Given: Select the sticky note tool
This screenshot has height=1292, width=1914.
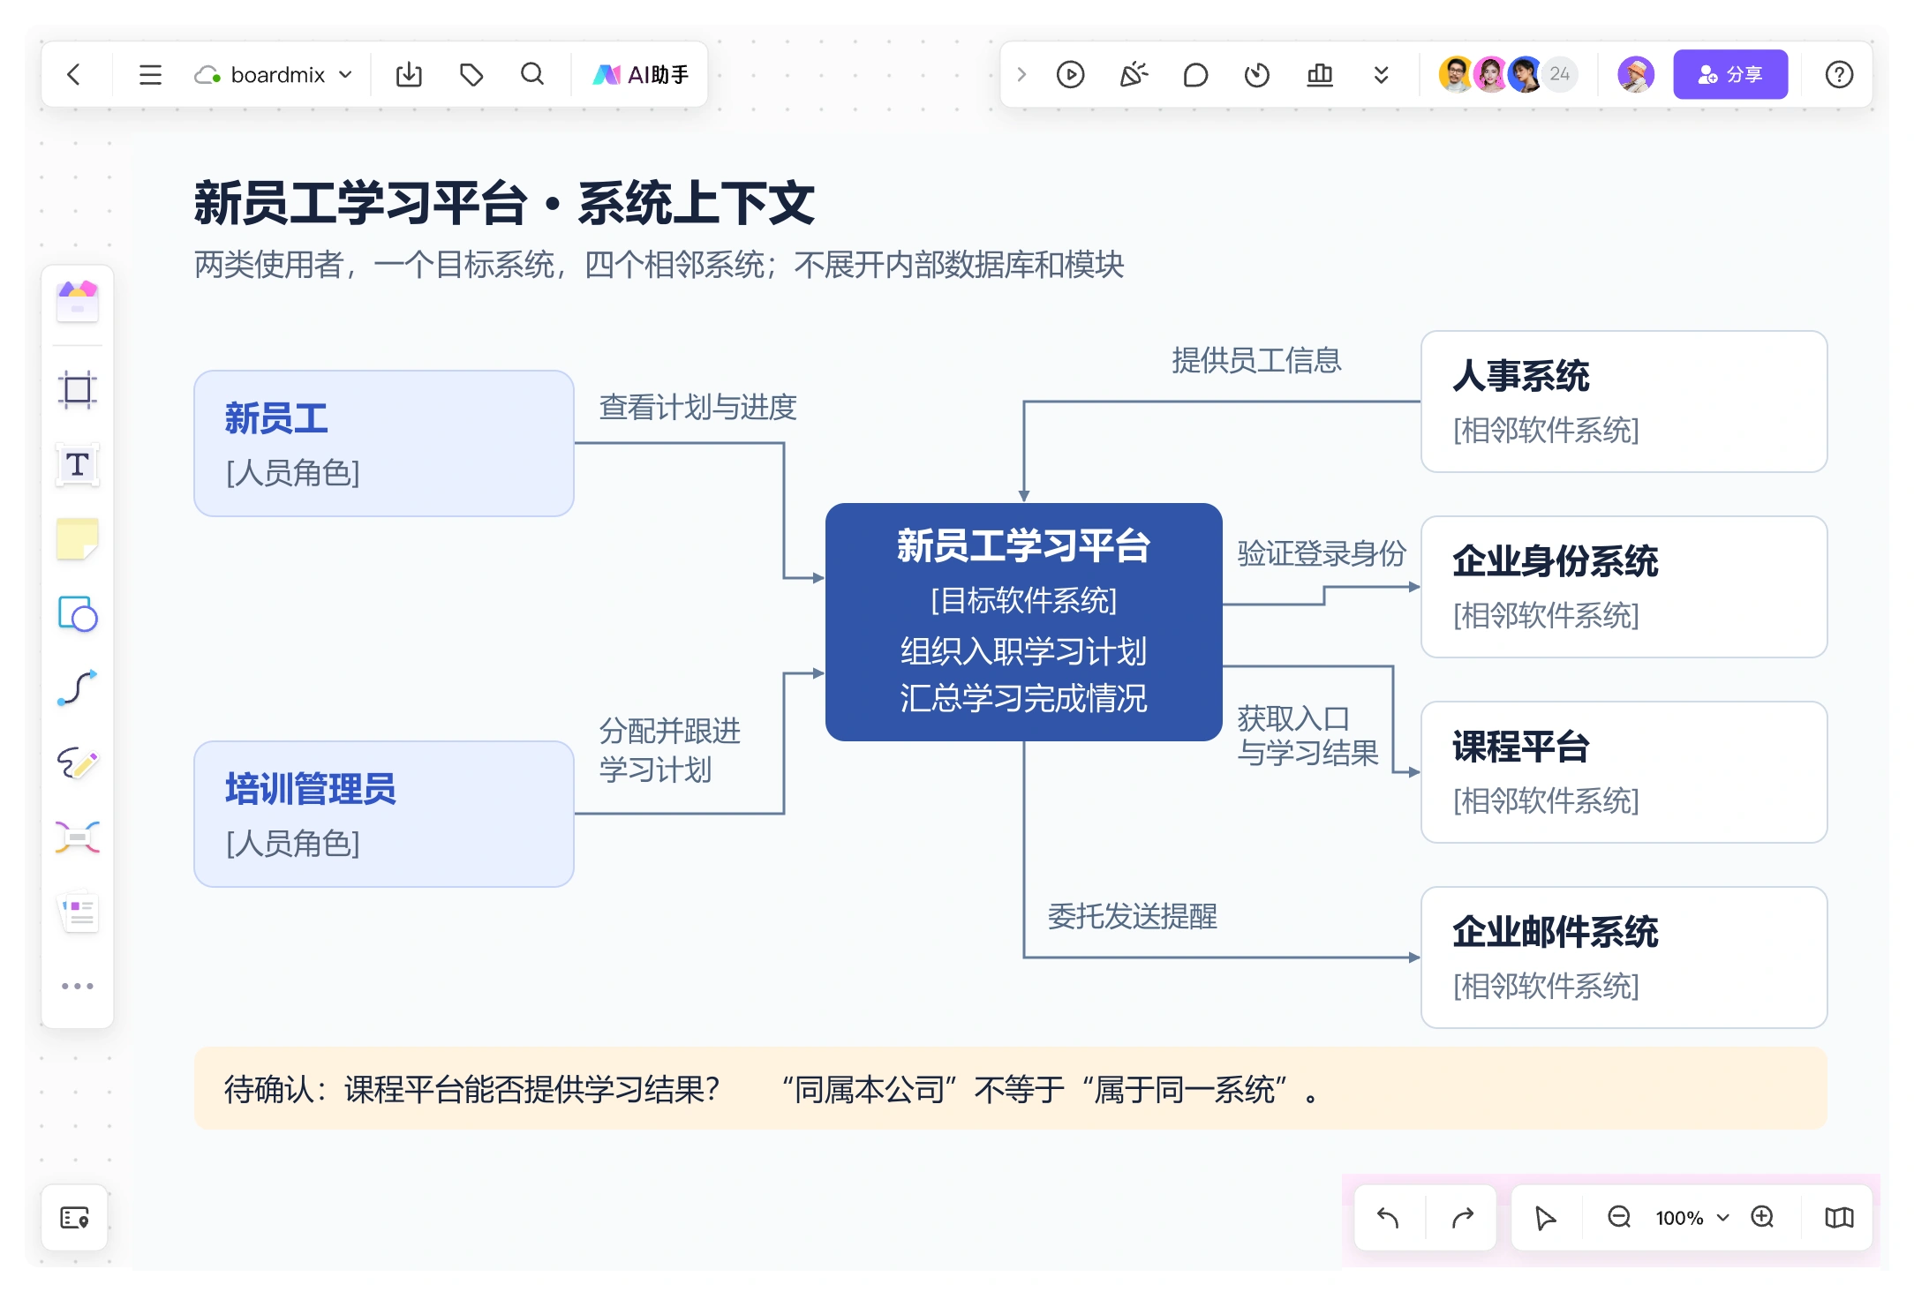Looking at the screenshot, I should click(x=78, y=538).
